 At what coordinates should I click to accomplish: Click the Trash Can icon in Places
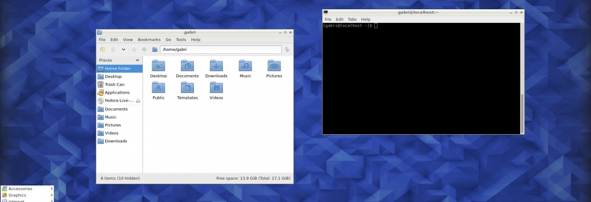pyautogui.click(x=100, y=84)
